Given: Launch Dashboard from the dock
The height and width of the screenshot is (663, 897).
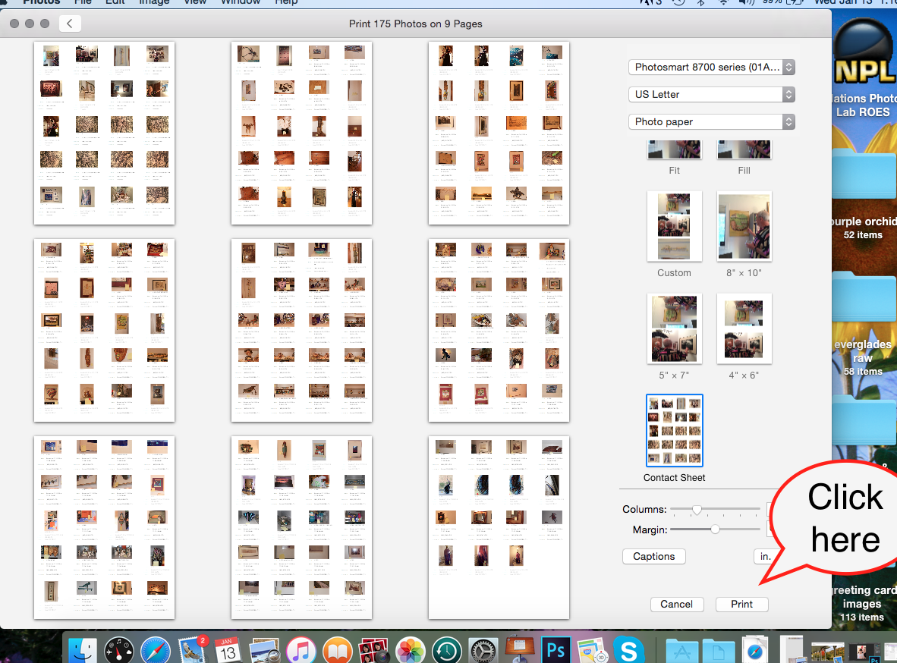Looking at the screenshot, I should (119, 650).
